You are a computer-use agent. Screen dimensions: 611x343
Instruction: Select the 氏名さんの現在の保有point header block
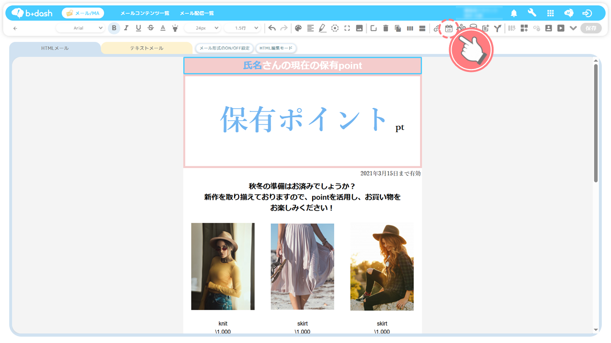tap(303, 66)
